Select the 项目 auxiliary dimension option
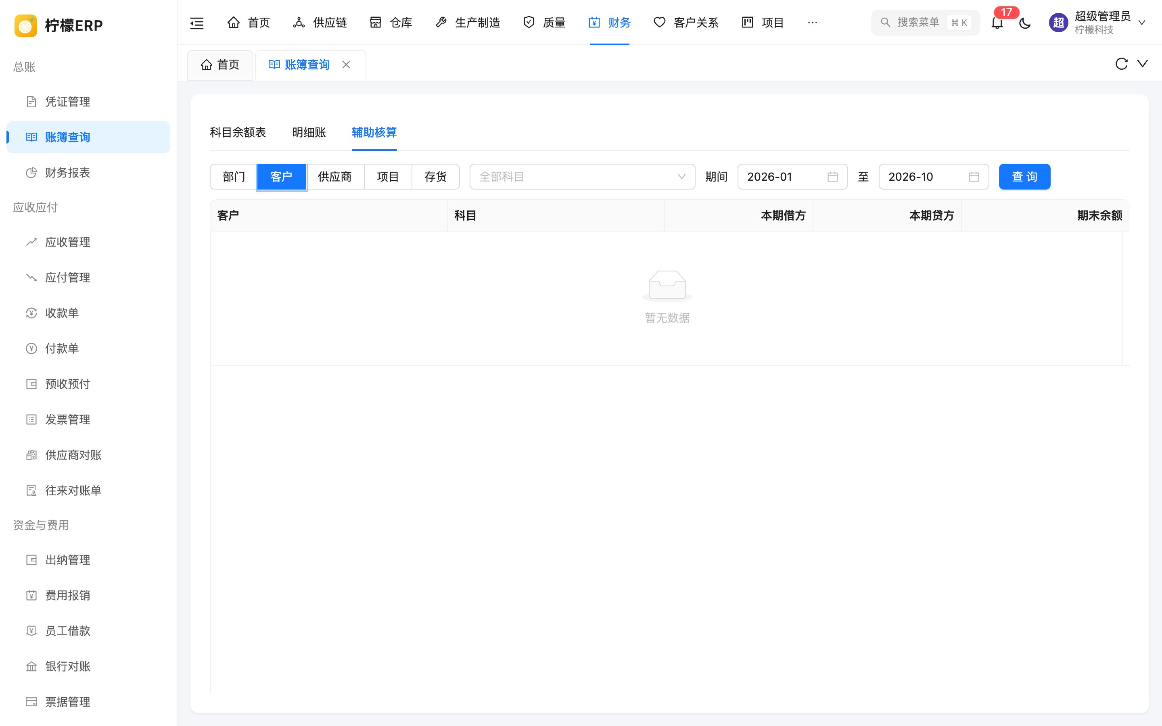This screenshot has width=1162, height=726. pyautogui.click(x=388, y=177)
